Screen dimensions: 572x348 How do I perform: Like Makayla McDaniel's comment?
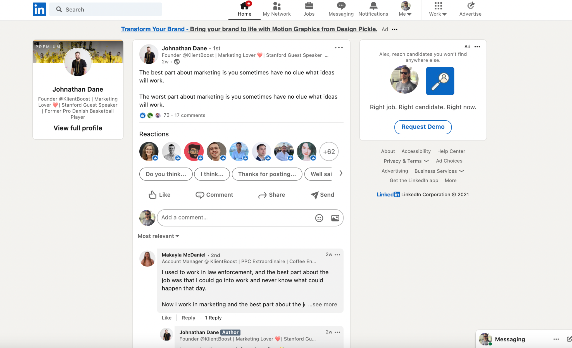click(x=166, y=318)
